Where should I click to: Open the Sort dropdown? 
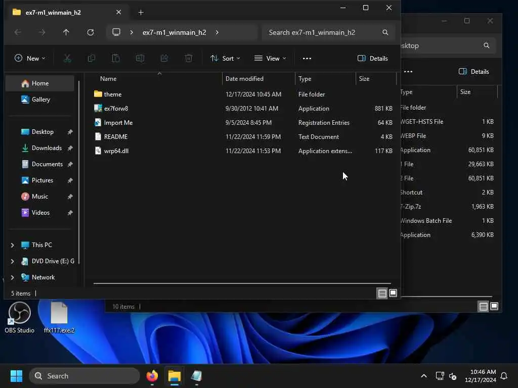pyautogui.click(x=225, y=59)
